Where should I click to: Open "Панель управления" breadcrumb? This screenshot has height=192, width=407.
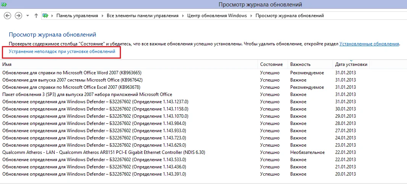[x=77, y=16]
